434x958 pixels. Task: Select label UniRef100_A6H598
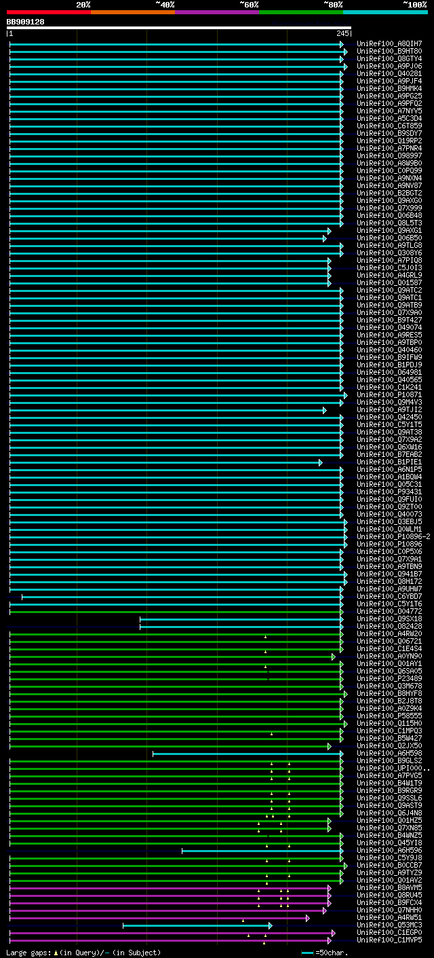[x=389, y=753]
